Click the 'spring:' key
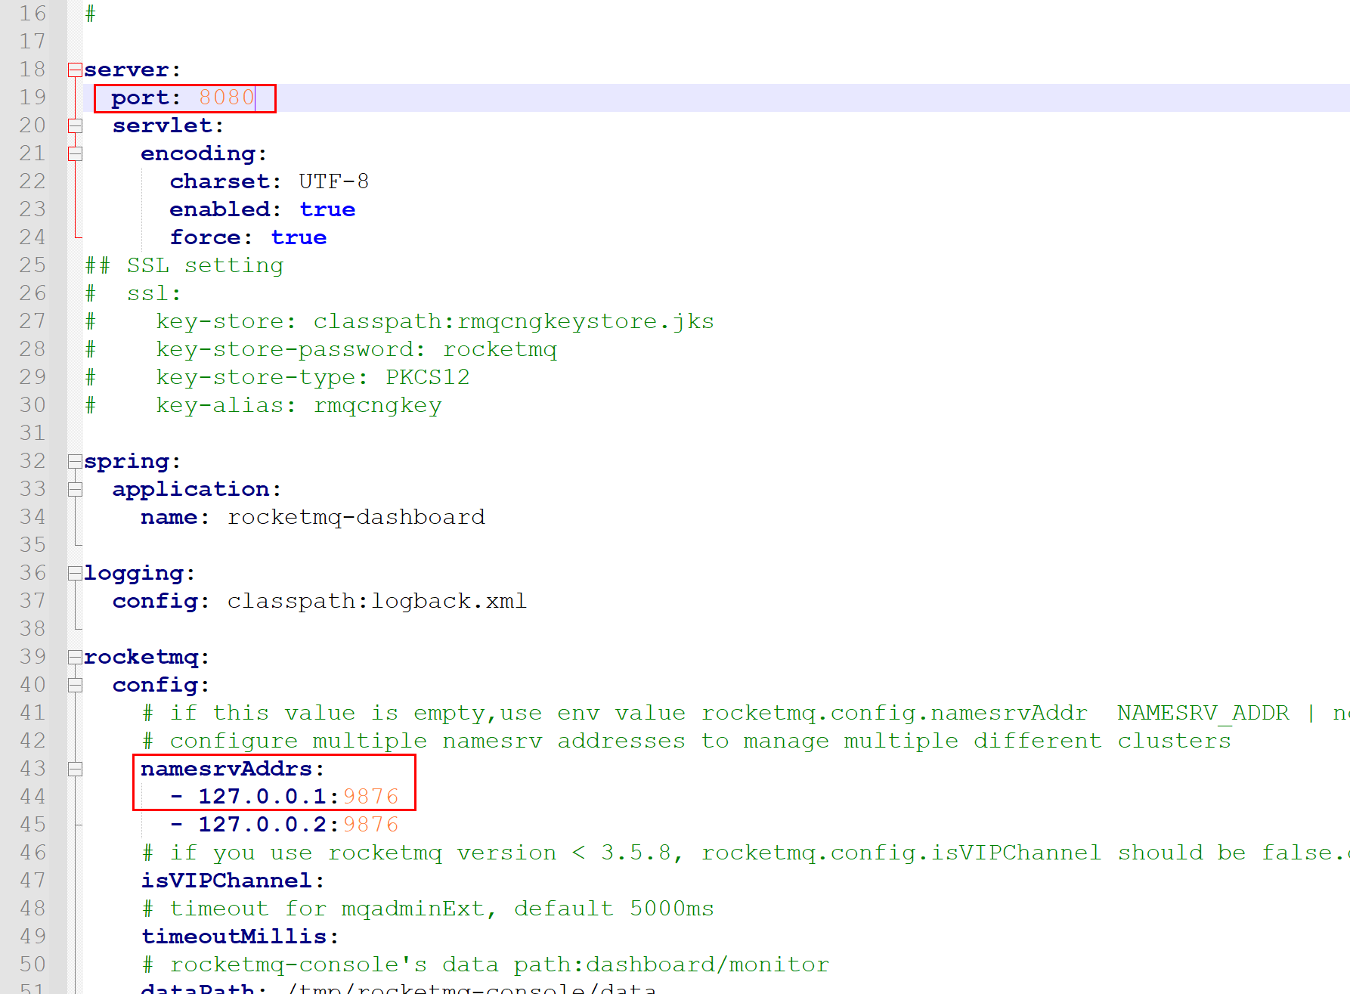The height and width of the screenshot is (994, 1350). click(x=132, y=461)
